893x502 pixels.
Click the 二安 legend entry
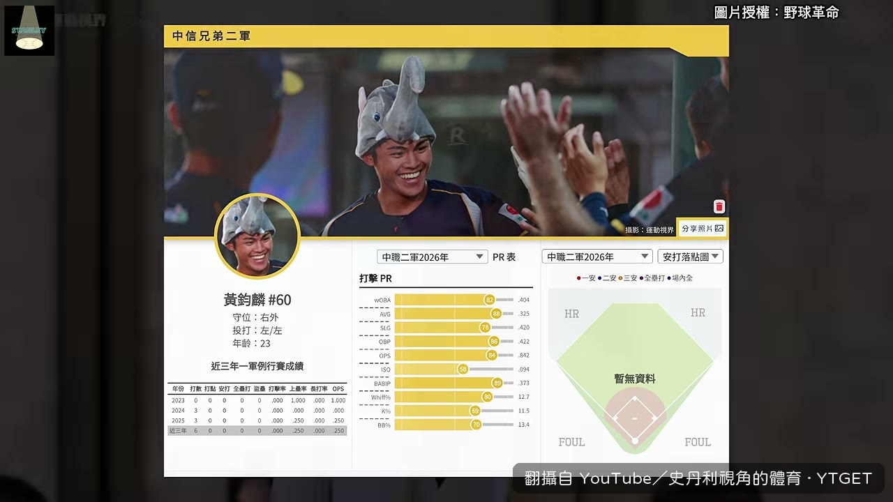point(607,278)
